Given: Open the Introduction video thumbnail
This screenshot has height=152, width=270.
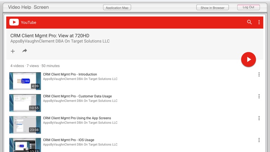Looking at the screenshot, I should (x=25, y=81).
